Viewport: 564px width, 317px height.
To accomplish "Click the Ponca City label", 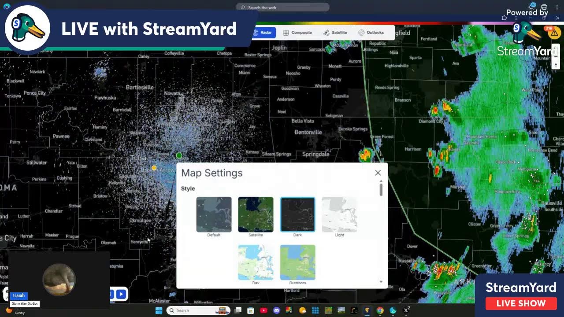I will pyautogui.click(x=35, y=93).
